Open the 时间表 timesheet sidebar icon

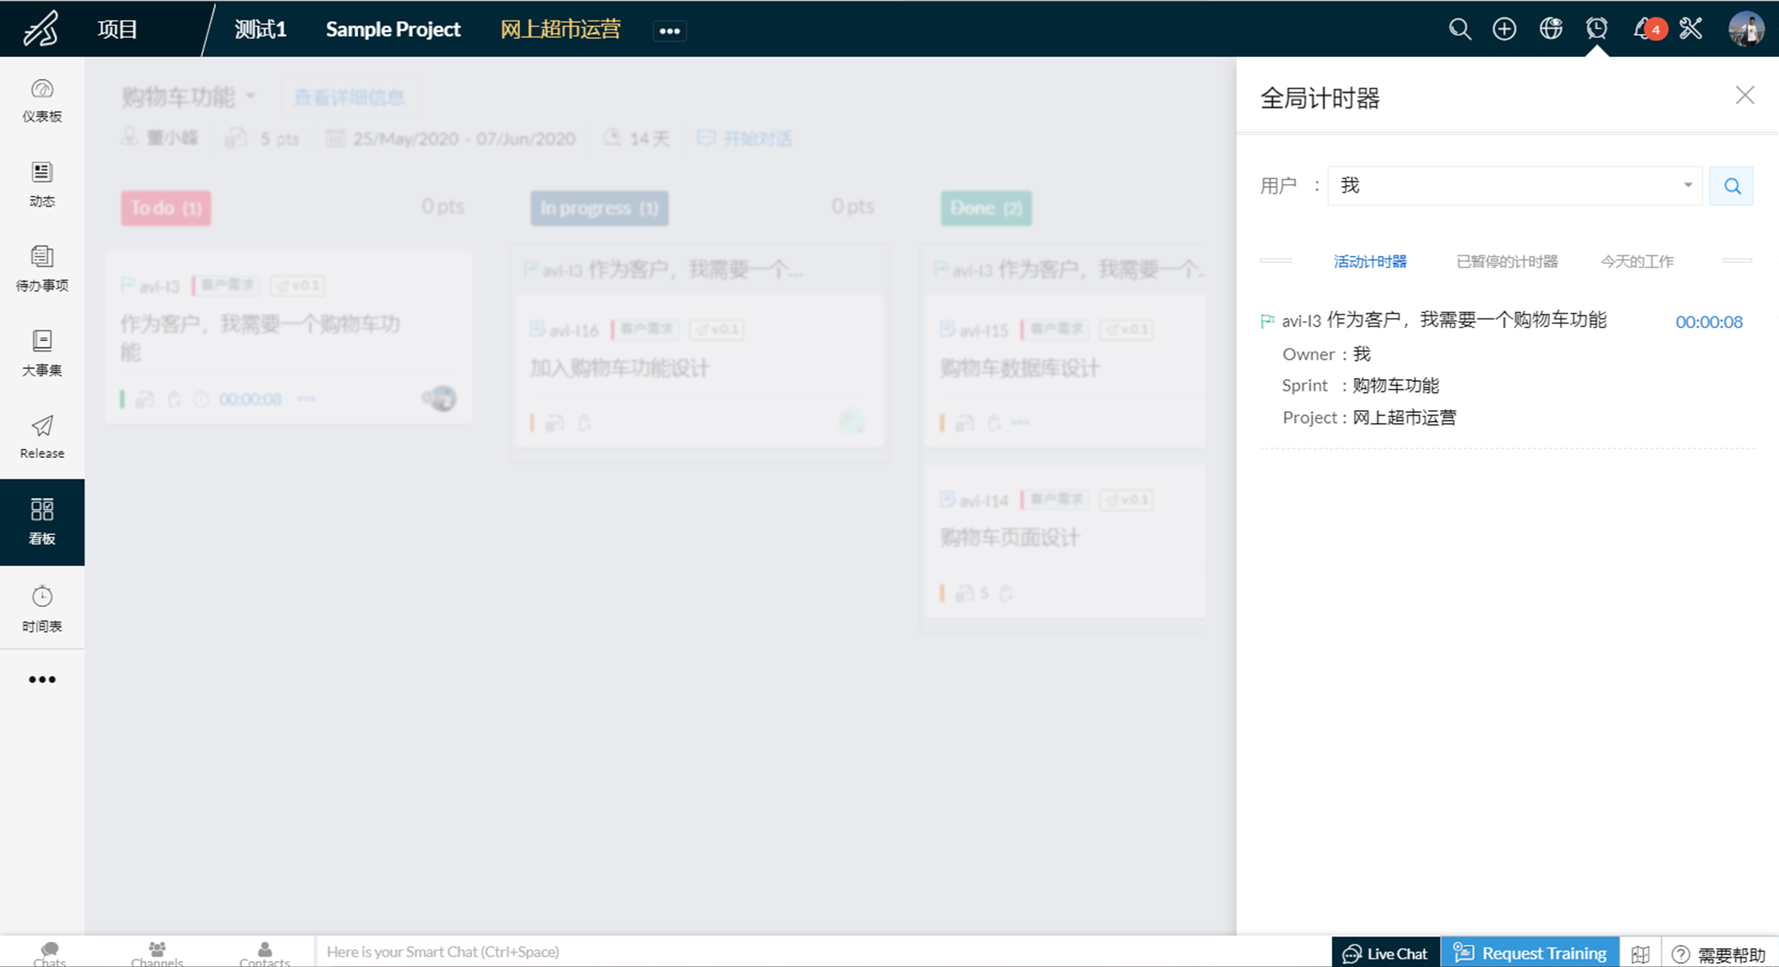[42, 608]
